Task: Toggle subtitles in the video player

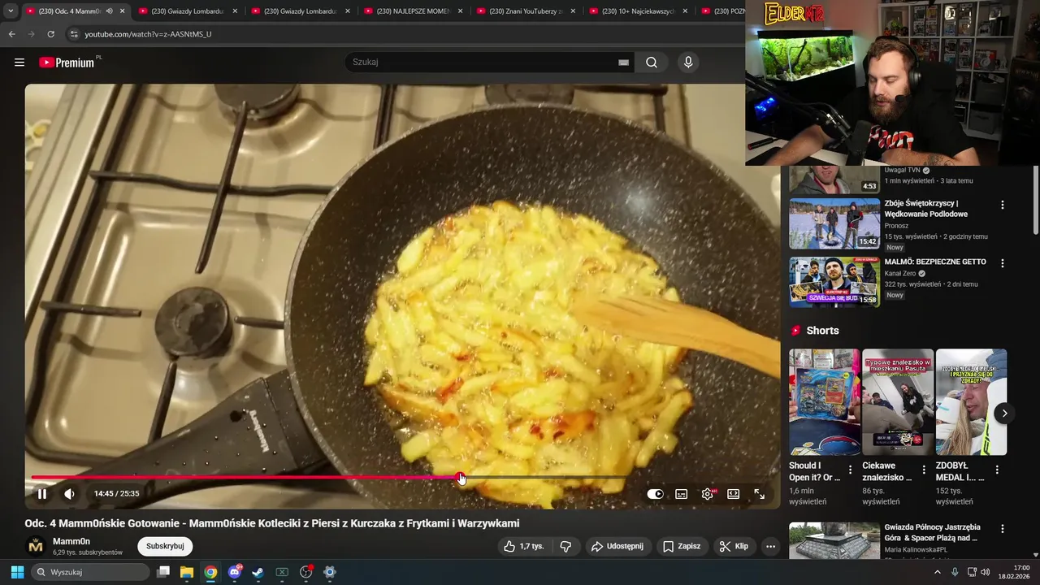Action: tap(682, 494)
